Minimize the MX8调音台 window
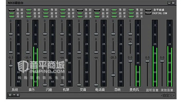Image resolution: width=183 pixels, height=102 pixels. coord(169,3)
